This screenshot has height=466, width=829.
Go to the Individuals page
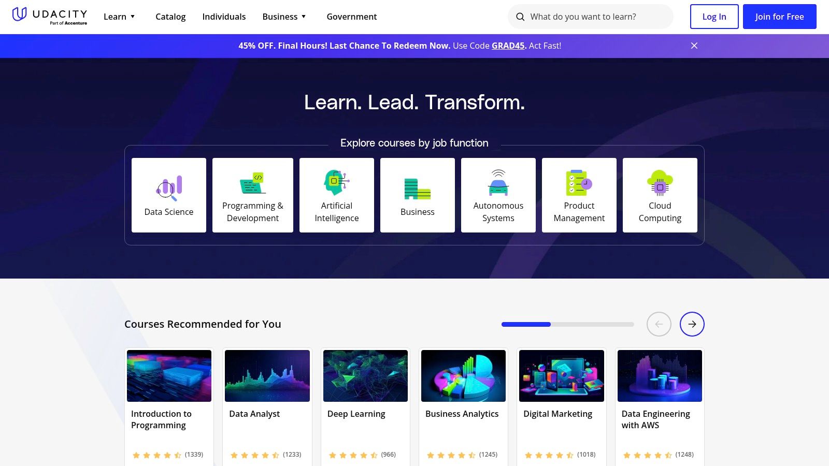click(x=224, y=17)
